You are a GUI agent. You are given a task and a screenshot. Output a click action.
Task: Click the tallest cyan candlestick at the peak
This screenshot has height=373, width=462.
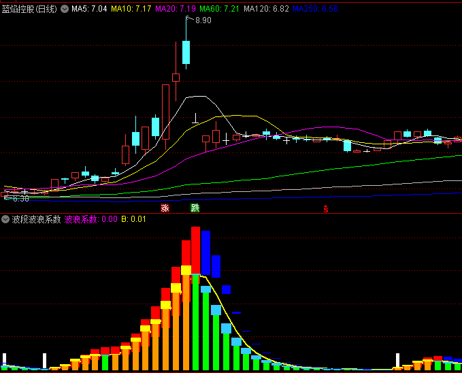pos(186,52)
